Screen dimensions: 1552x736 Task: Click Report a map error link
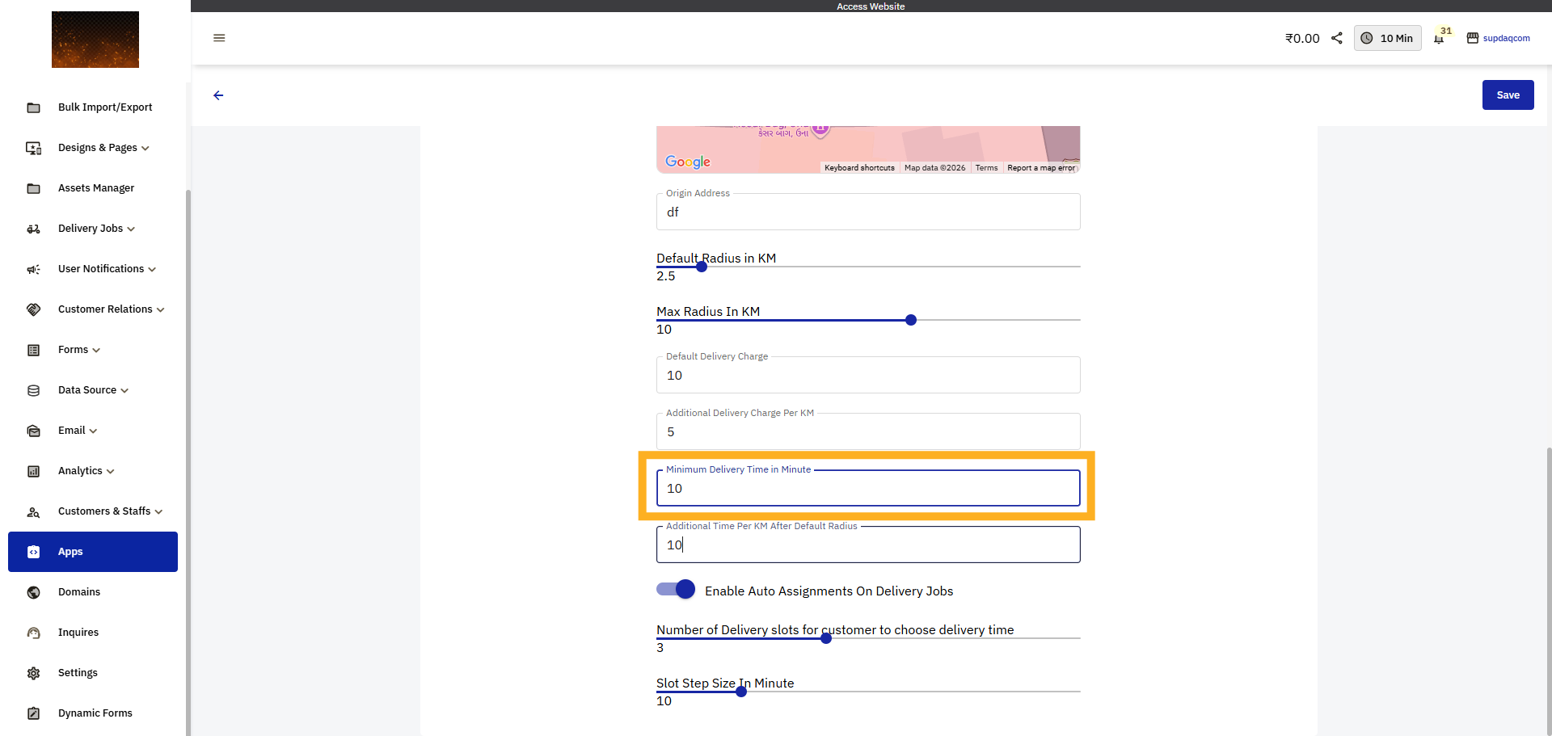(1041, 168)
